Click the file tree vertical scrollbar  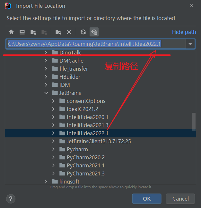(194, 121)
